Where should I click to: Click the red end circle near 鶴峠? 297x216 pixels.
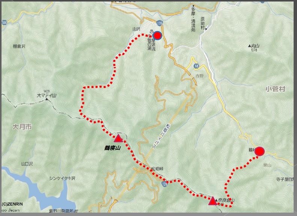point(259,152)
